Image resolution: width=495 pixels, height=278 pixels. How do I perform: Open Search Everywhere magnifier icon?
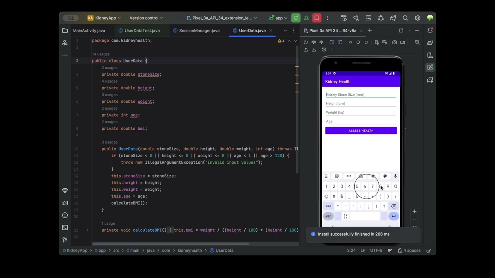coord(405,18)
